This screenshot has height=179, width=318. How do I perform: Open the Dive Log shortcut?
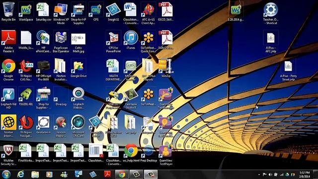pos(61,96)
